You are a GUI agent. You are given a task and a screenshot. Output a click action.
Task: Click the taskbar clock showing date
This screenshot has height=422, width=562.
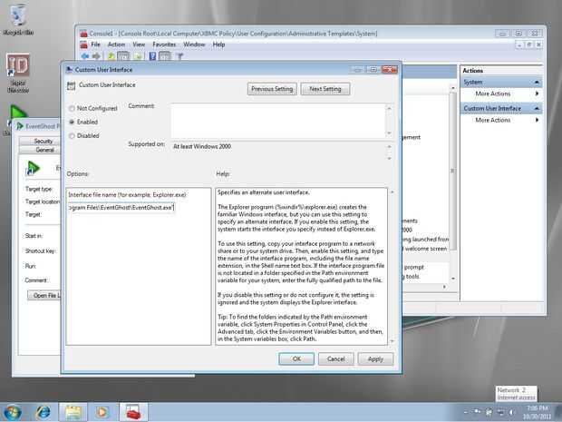point(537,412)
